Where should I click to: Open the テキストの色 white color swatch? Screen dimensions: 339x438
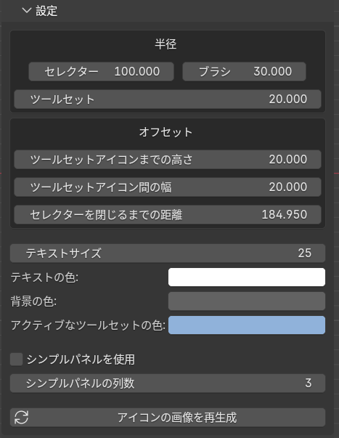tap(247, 277)
